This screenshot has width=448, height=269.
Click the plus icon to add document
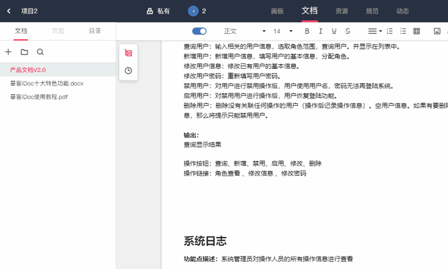(8, 52)
